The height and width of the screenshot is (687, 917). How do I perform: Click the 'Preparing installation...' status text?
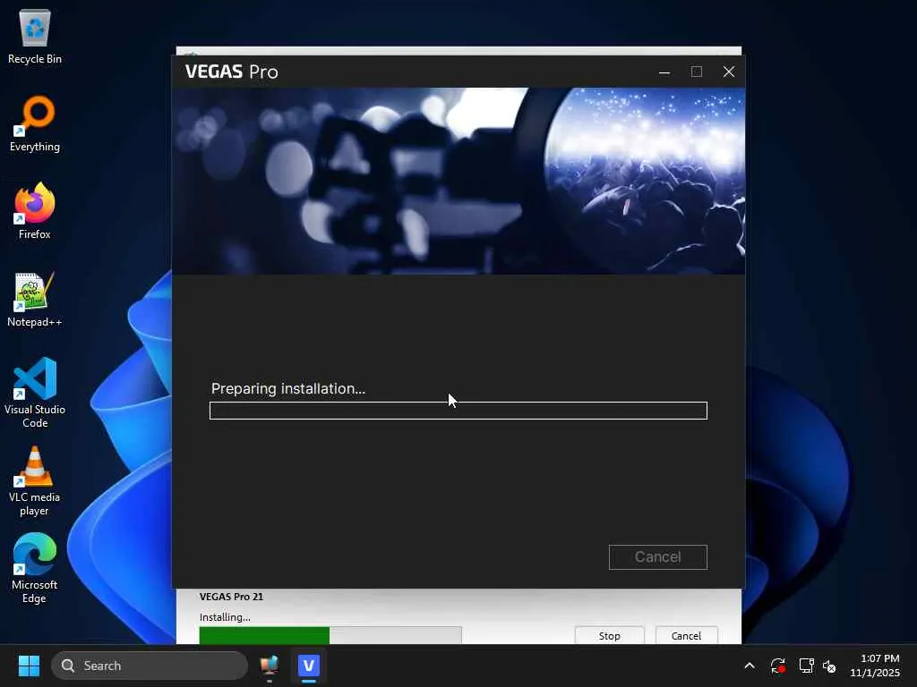click(x=287, y=388)
